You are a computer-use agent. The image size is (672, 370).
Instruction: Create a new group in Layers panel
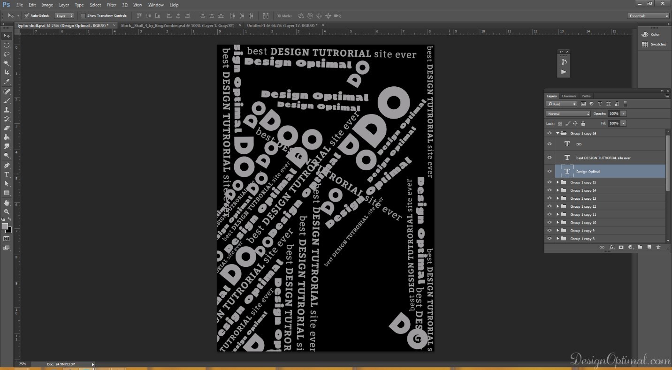[x=640, y=247]
